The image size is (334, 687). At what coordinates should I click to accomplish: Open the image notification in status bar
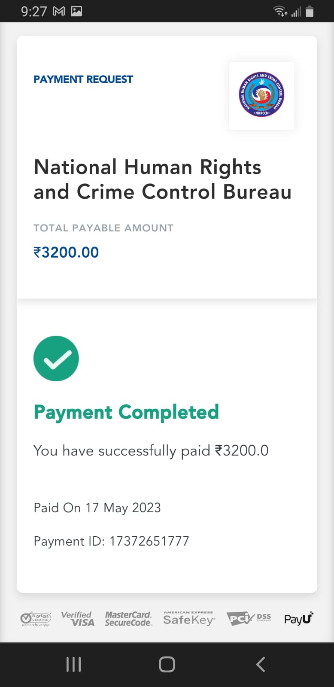pos(76,11)
